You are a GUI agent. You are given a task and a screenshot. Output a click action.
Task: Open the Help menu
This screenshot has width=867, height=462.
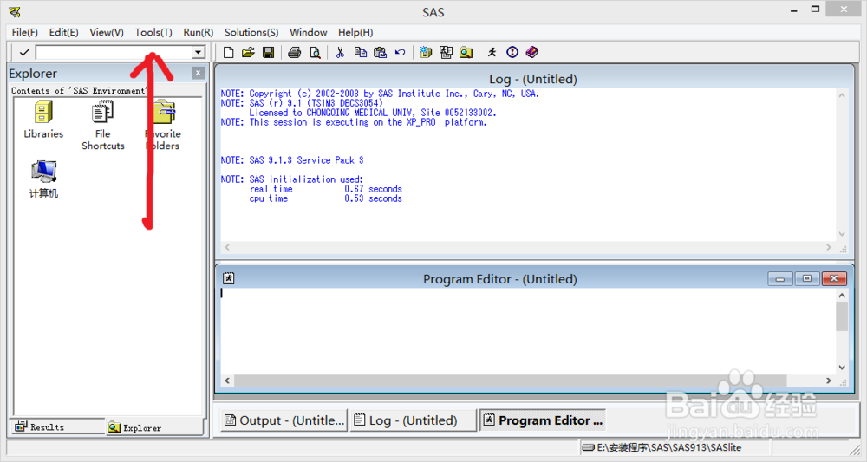(355, 33)
